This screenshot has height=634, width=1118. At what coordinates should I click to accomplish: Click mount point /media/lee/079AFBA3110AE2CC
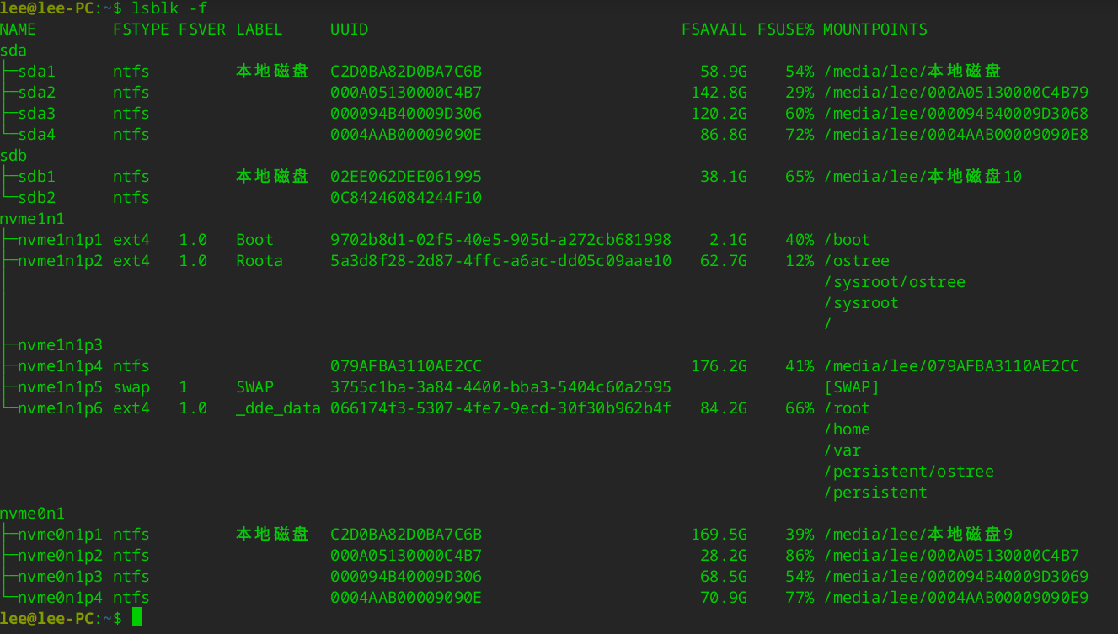coord(951,366)
